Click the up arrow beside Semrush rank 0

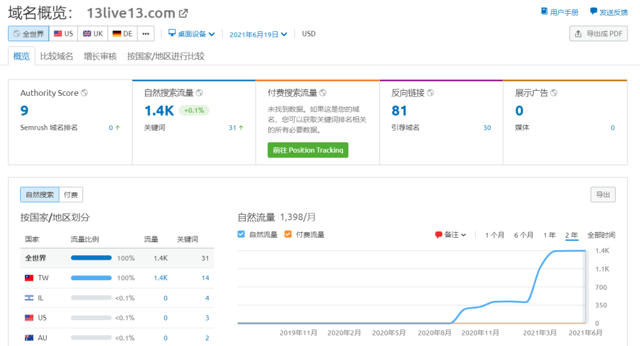point(117,128)
